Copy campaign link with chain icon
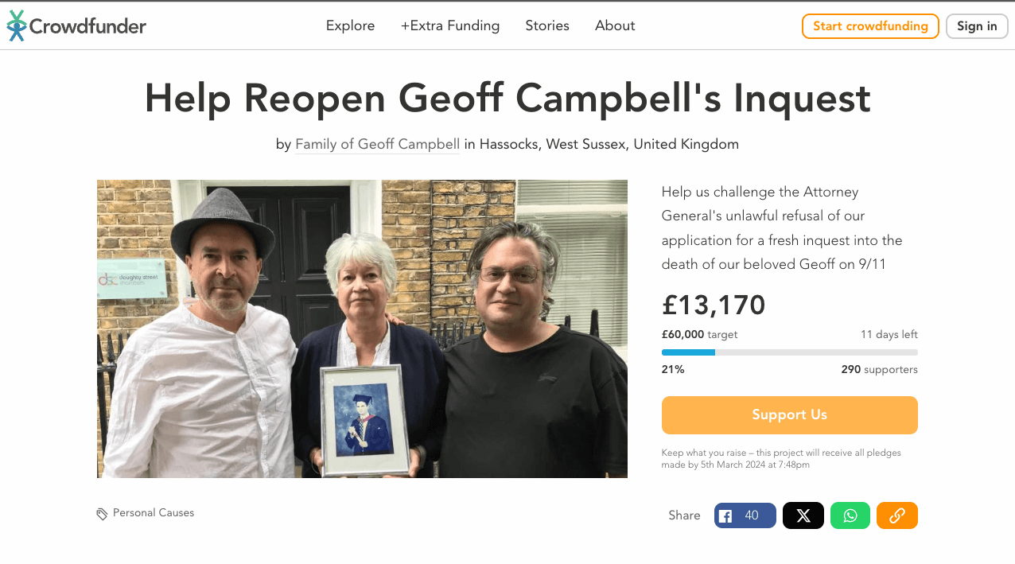Viewport: 1015px width, 564px height. point(897,515)
